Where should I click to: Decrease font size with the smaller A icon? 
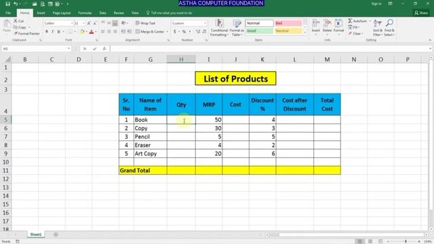tap(95, 23)
